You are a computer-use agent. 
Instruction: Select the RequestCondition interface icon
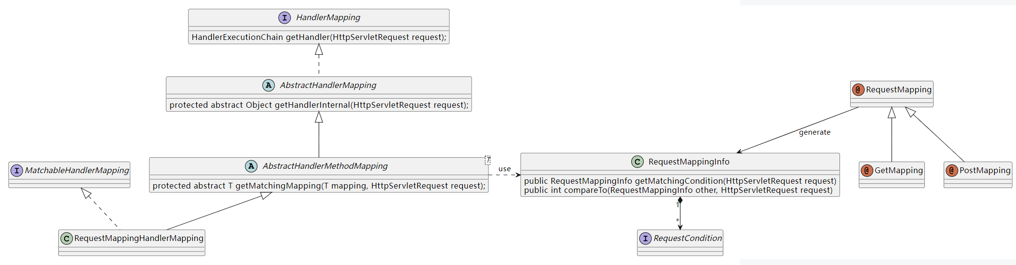[645, 239]
